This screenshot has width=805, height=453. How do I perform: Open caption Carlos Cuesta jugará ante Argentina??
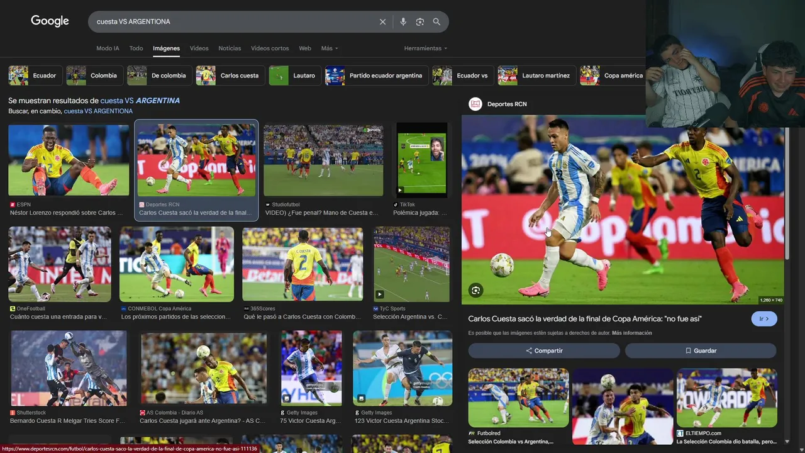pyautogui.click(x=203, y=421)
